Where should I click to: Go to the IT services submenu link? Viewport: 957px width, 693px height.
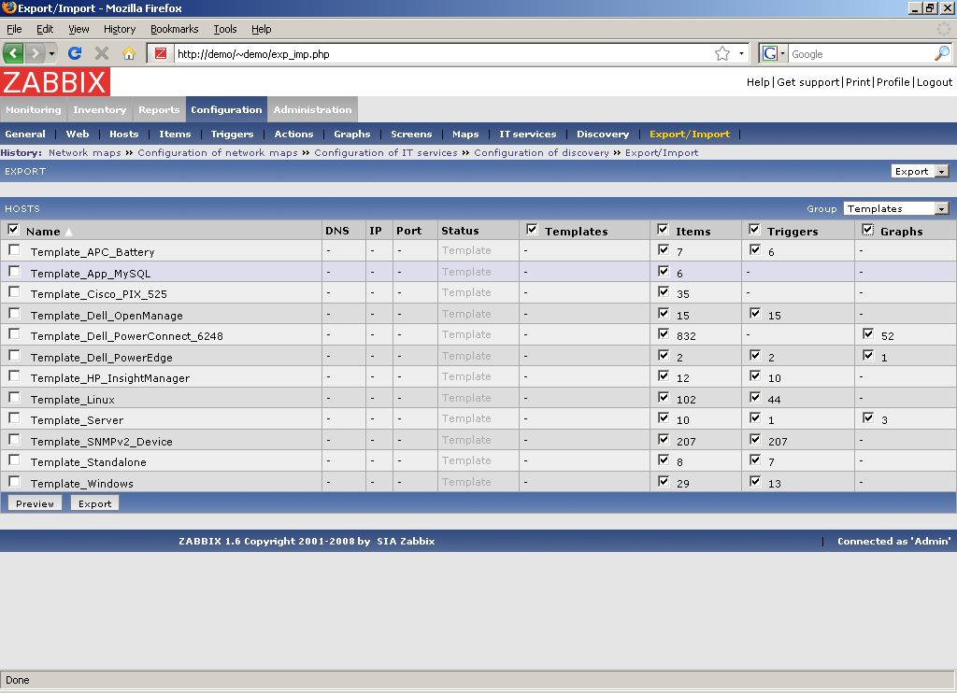(528, 134)
